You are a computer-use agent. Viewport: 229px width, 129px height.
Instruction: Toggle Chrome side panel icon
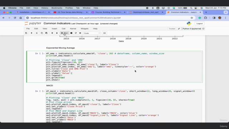coord(214,18)
